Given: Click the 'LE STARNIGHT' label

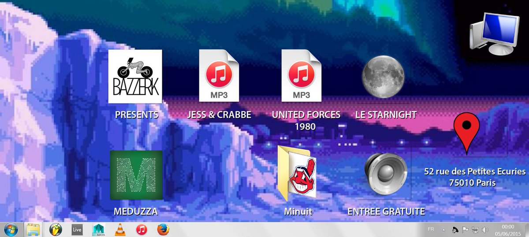Looking at the screenshot, I should (x=386, y=115).
